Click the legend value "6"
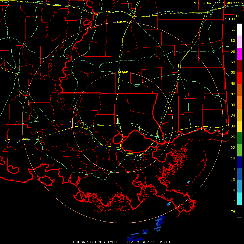The height and width of the screenshot is (244, 244). 234,190
